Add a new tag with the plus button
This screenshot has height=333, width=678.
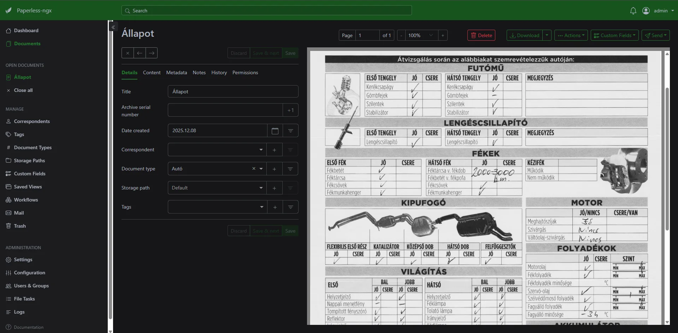pos(275,207)
